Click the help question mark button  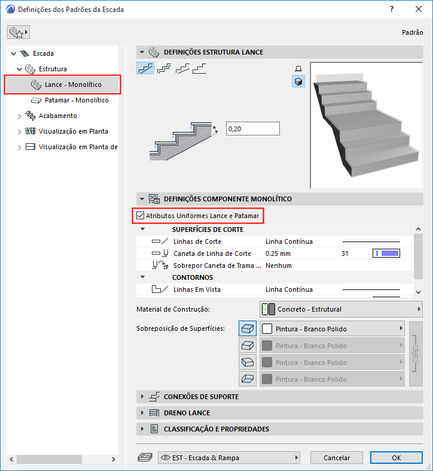tap(392, 10)
